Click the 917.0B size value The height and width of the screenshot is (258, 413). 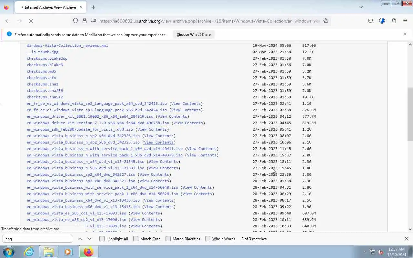tap(309, 45)
